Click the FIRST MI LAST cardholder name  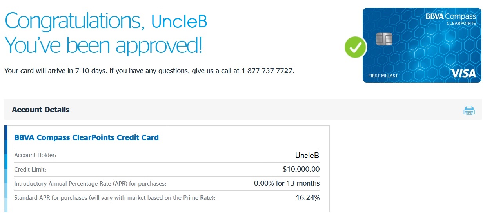[382, 76]
